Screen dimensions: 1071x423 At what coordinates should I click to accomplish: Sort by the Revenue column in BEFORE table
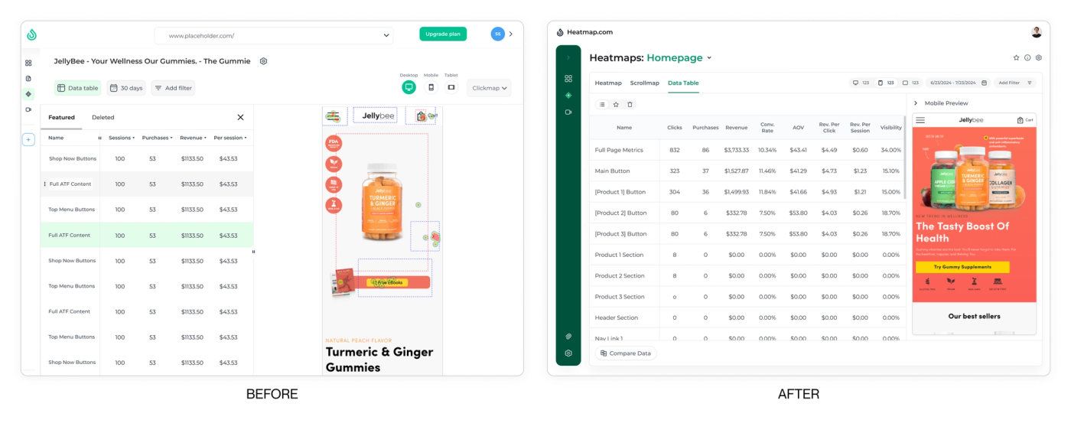[x=194, y=138]
